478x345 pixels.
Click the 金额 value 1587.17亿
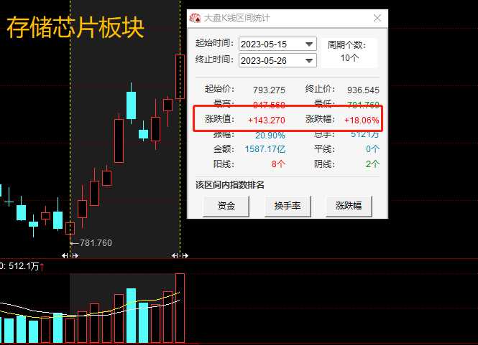(265, 149)
